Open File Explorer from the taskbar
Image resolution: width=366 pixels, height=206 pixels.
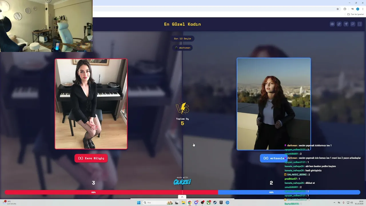coord(183,203)
